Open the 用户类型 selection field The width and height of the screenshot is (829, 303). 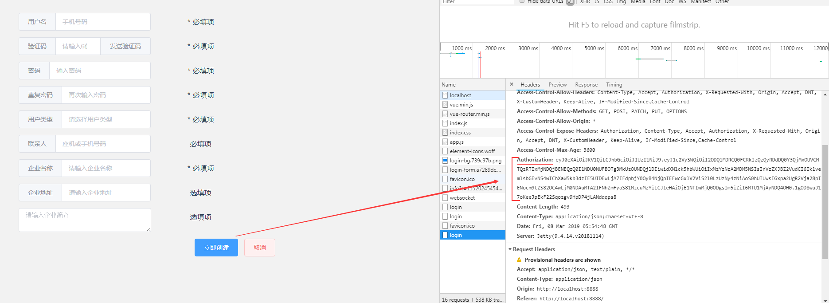106,119
